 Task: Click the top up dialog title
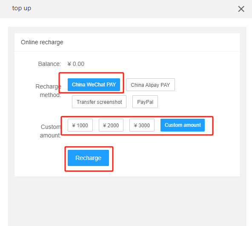[22, 8]
